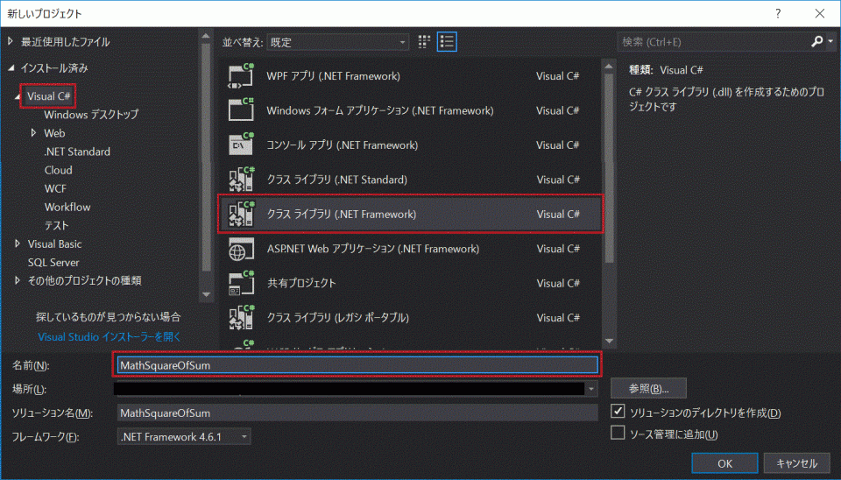Viewport: 841px width, 480px height.
Task: Switch to small icons grid view
Action: point(424,42)
